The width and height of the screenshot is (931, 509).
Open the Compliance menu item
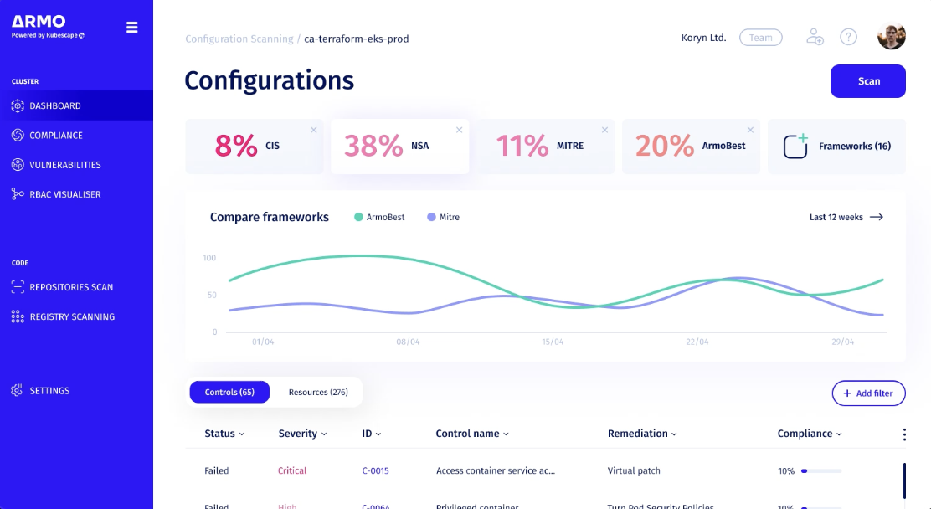76,136
